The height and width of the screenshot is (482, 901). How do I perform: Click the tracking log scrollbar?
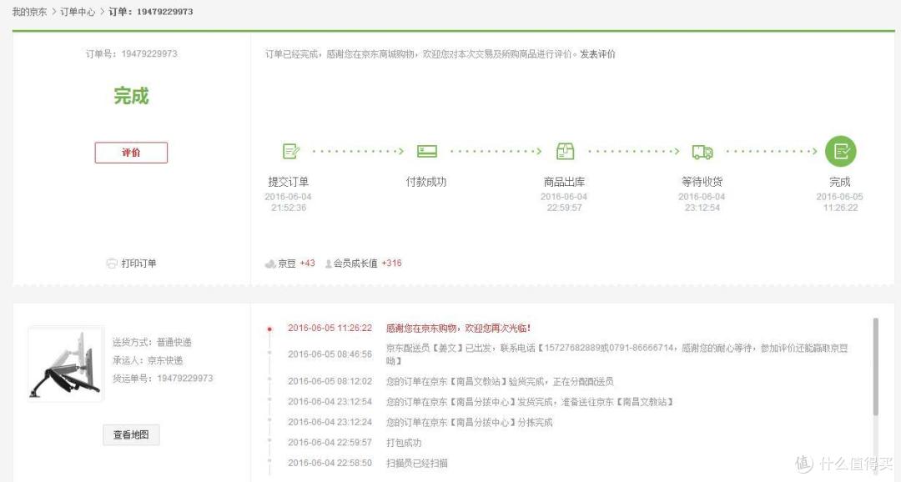click(875, 367)
